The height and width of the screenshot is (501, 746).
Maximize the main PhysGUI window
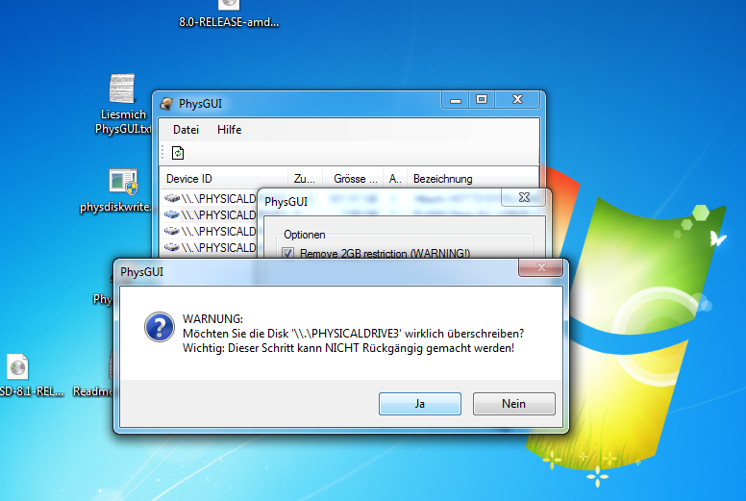[482, 100]
